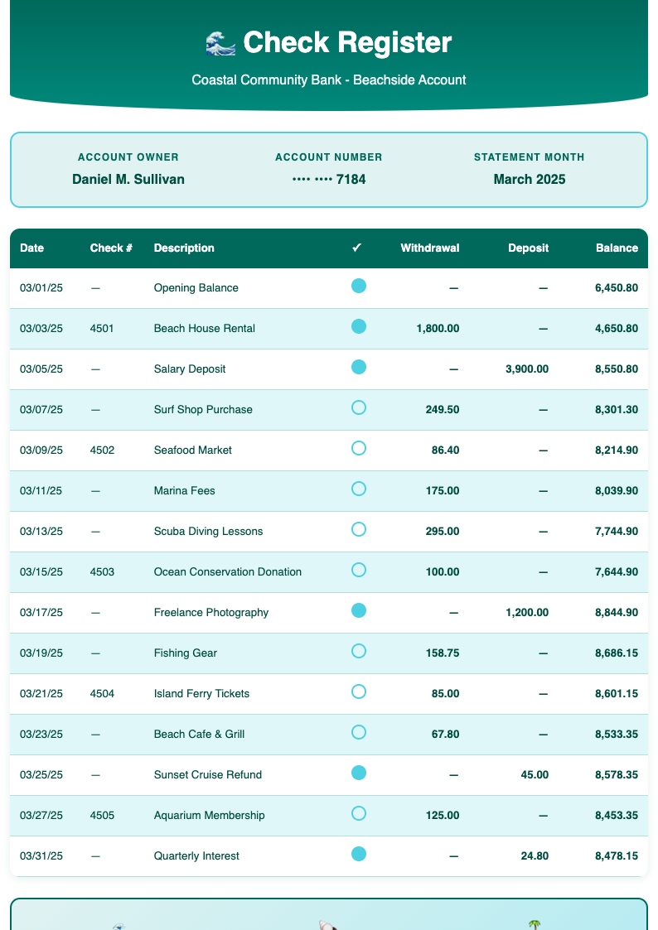Mark Seafood Market check 4502 as cleared
Viewport: 658px width, 930px height.
click(359, 448)
